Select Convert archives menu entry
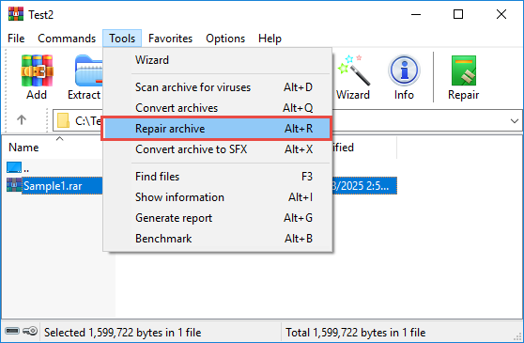 tap(218, 108)
